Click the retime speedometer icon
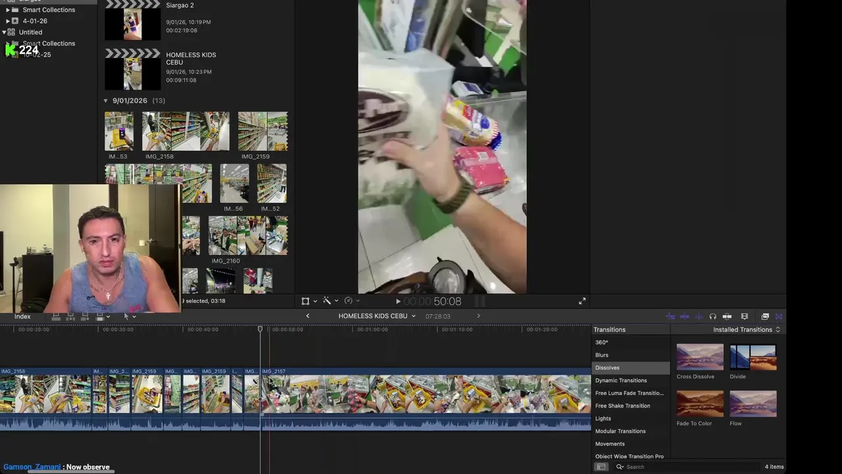 tap(348, 301)
